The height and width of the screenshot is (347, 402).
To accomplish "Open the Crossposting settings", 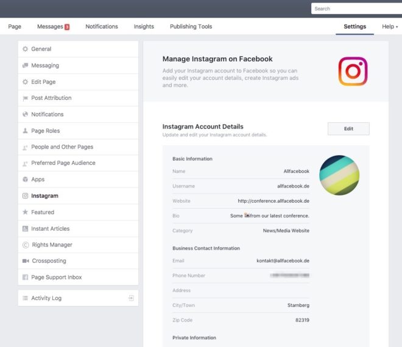I will coord(78,261).
